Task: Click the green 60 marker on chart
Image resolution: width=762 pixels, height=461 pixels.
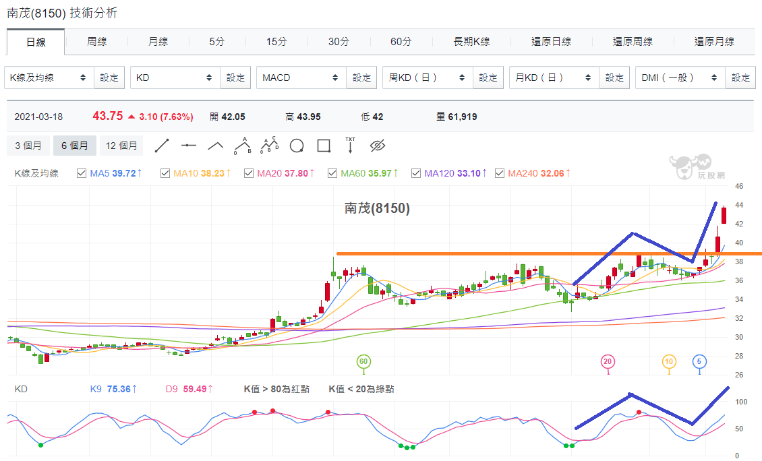Action: [363, 361]
